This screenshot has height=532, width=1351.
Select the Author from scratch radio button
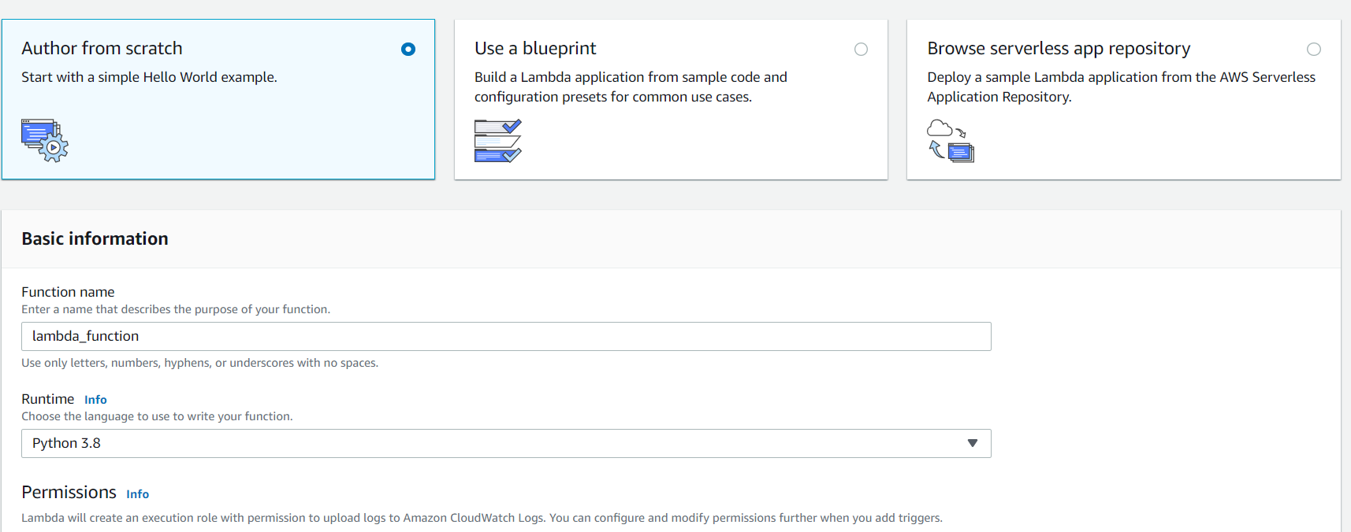click(408, 50)
